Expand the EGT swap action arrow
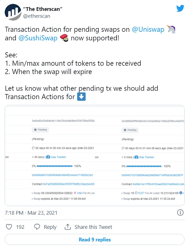189x248 pixels. [x=122, y=193]
